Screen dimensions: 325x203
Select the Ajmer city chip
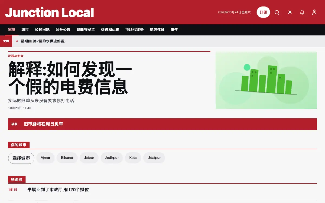tap(45, 158)
